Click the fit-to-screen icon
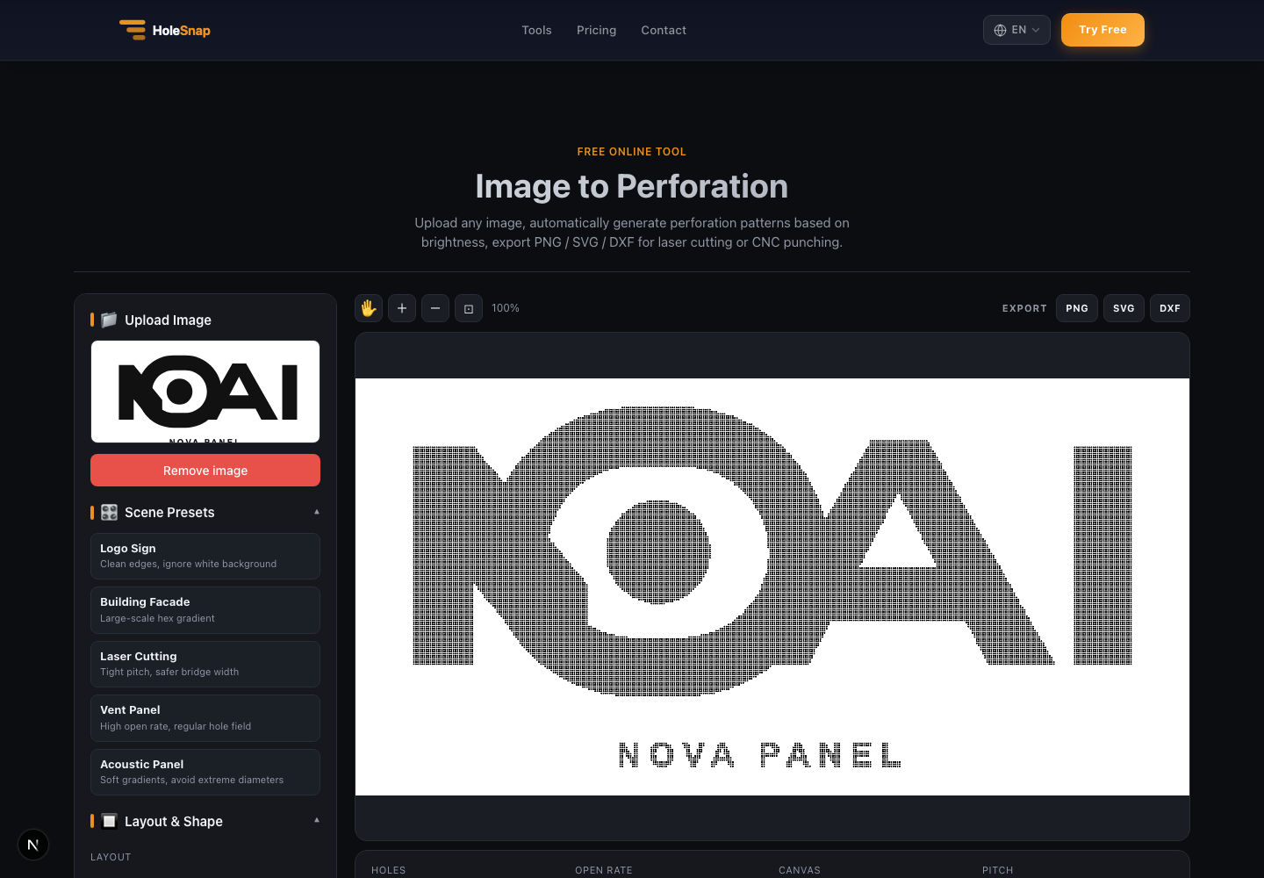The width and height of the screenshot is (1264, 878). [x=469, y=308]
